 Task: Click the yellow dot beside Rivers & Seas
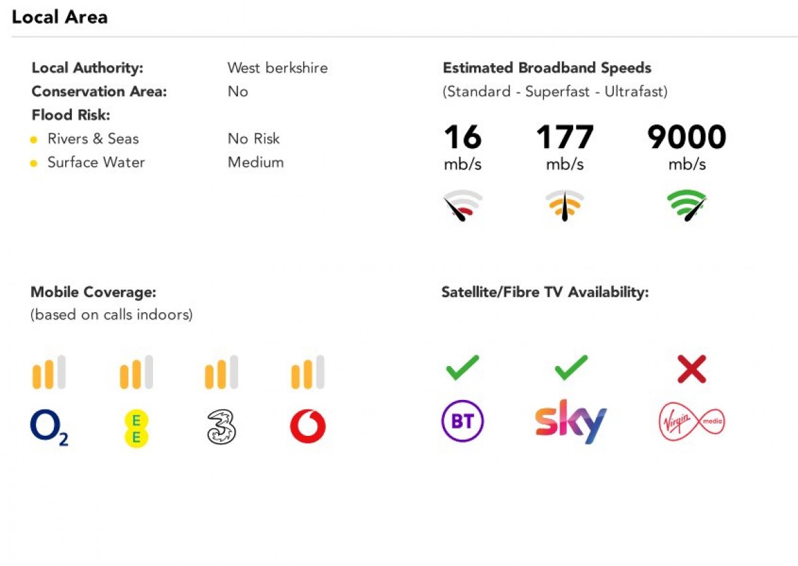[x=34, y=140]
